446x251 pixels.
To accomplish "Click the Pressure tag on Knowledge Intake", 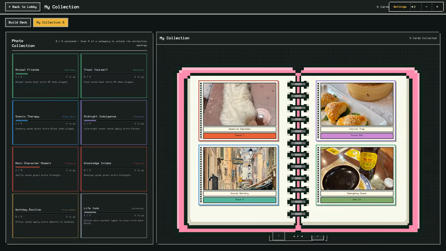I will click(138, 163).
